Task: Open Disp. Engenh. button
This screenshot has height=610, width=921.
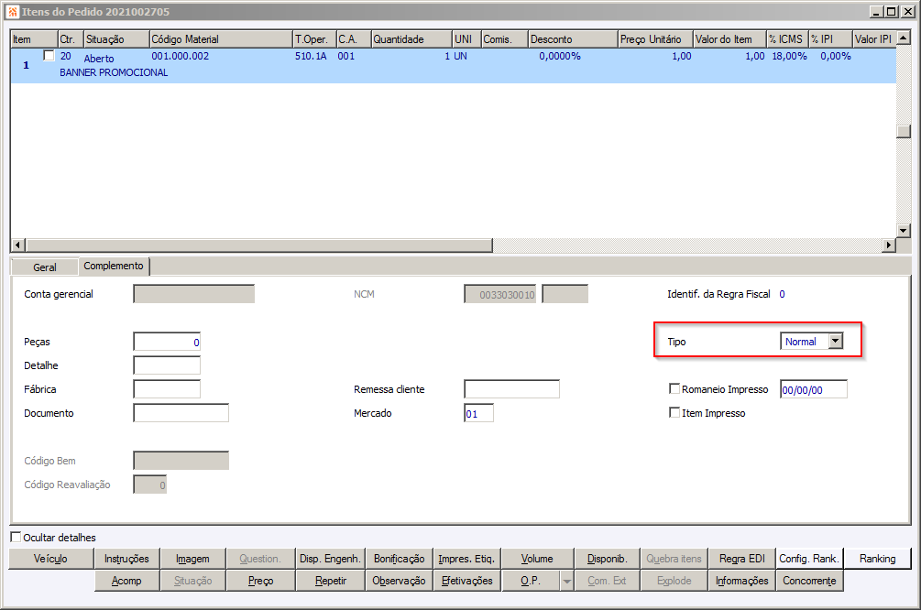Action: point(330,559)
